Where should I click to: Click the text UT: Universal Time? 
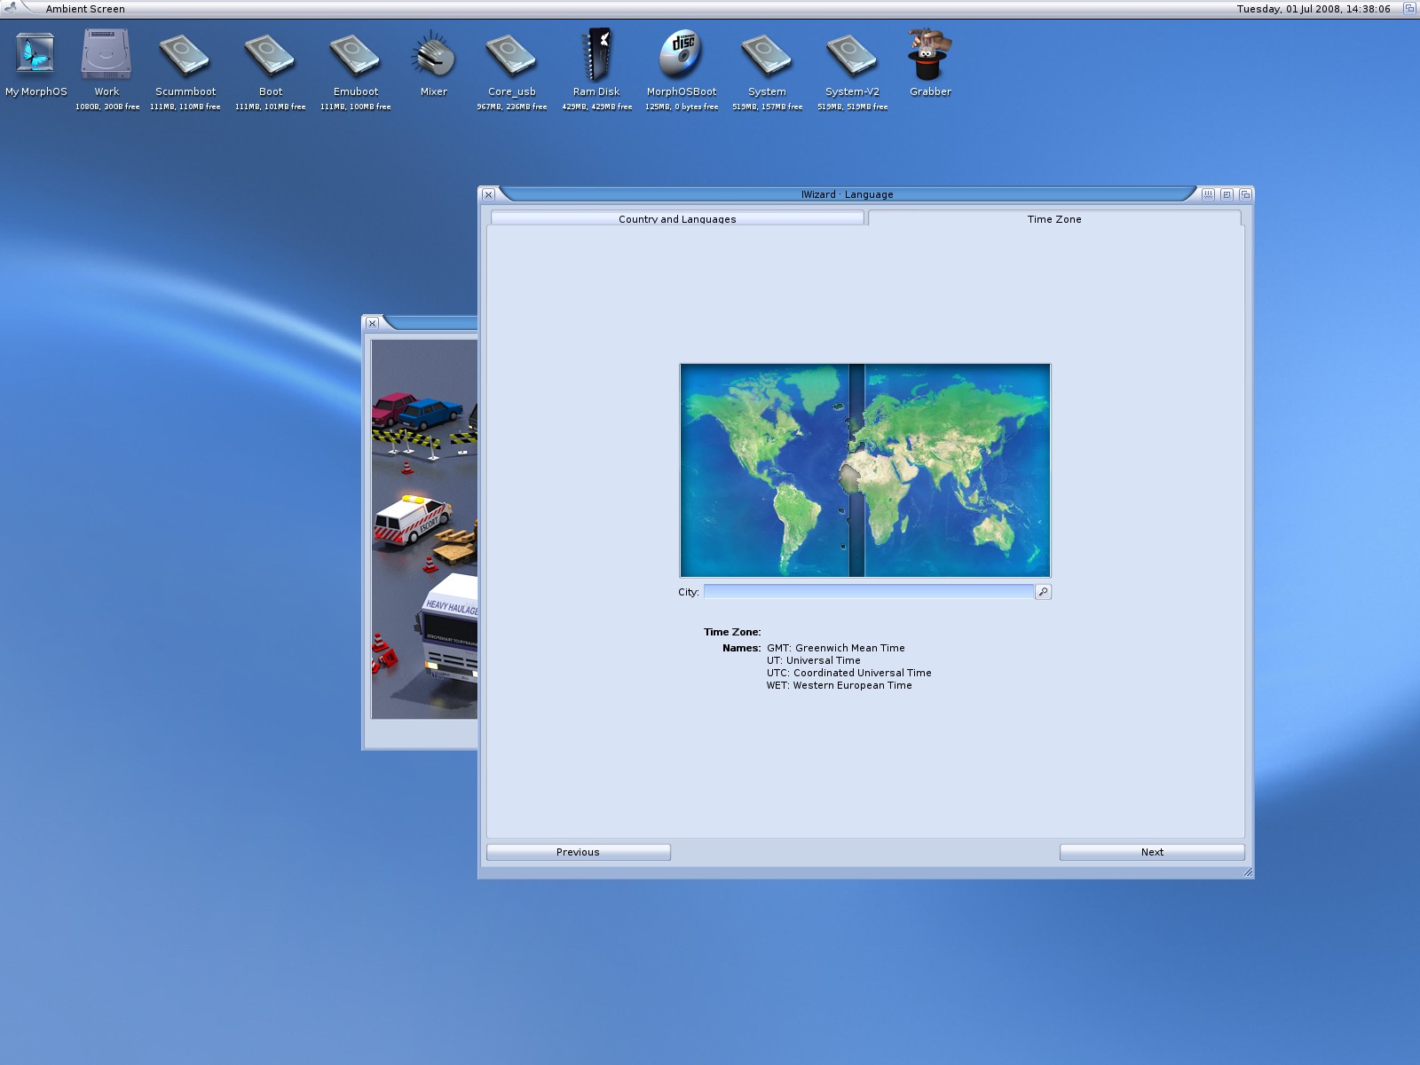pos(814,660)
